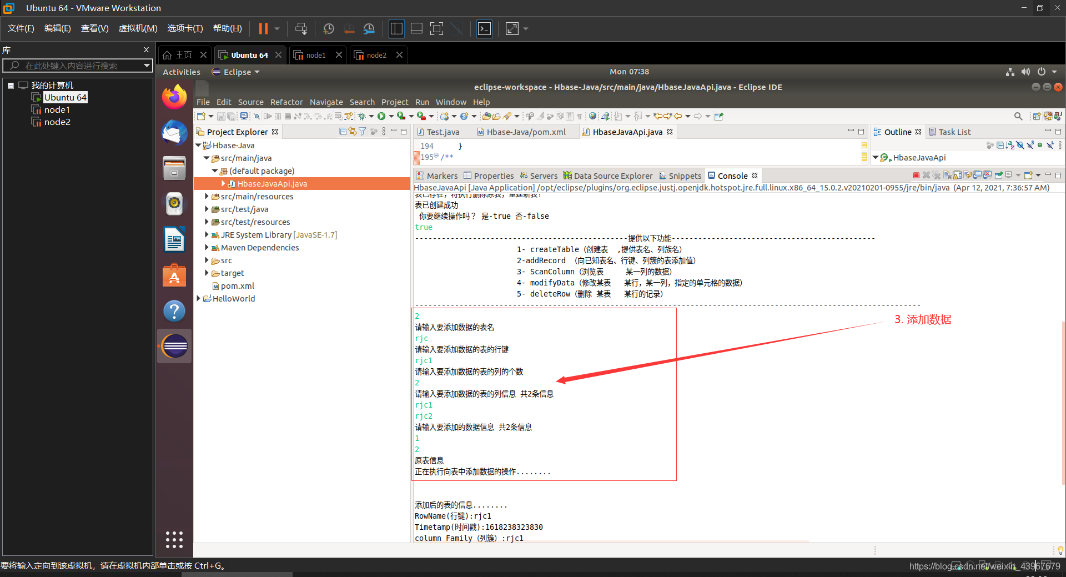
Task: Open Thunderbird Mail from the dock
Action: [x=174, y=133]
